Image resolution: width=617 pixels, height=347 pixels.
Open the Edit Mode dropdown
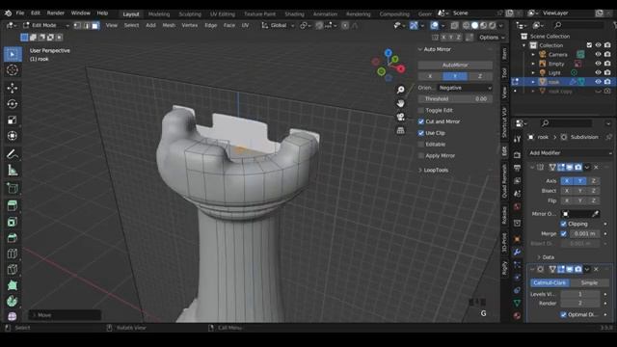pyautogui.click(x=46, y=25)
